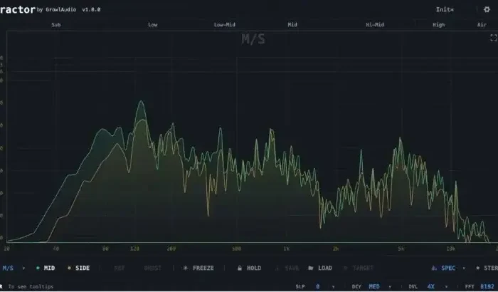
Task: Click the 'To see tooltips' hint text
Action: [x=31, y=286]
